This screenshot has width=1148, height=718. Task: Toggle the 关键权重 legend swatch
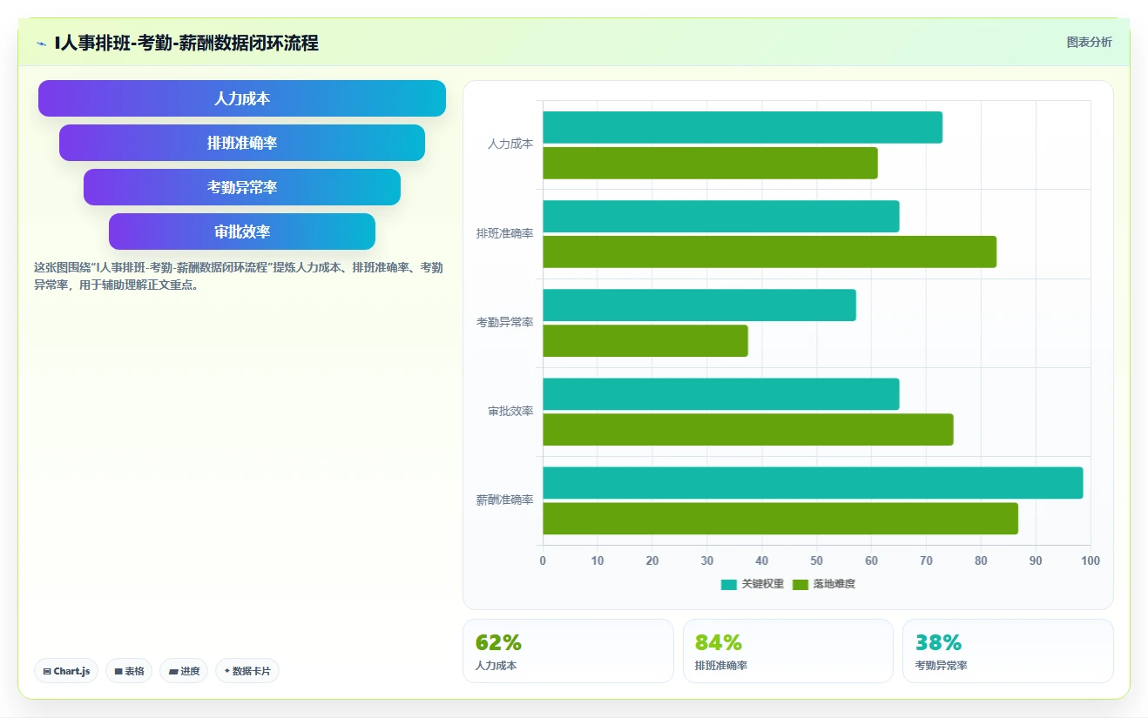728,584
